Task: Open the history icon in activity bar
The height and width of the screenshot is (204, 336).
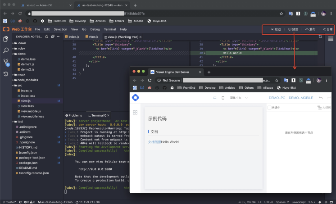Action: click(x=6, y=74)
